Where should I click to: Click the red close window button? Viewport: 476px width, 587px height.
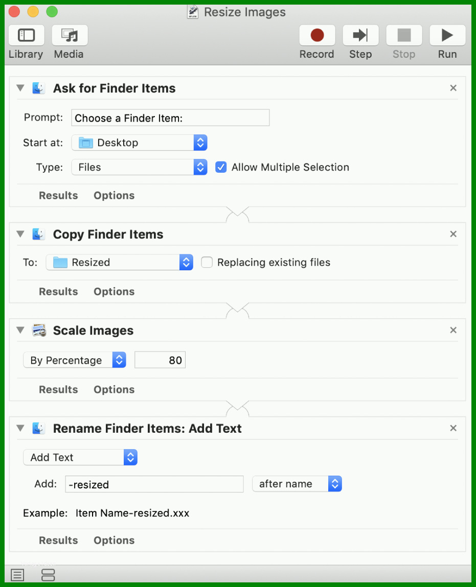pos(14,12)
